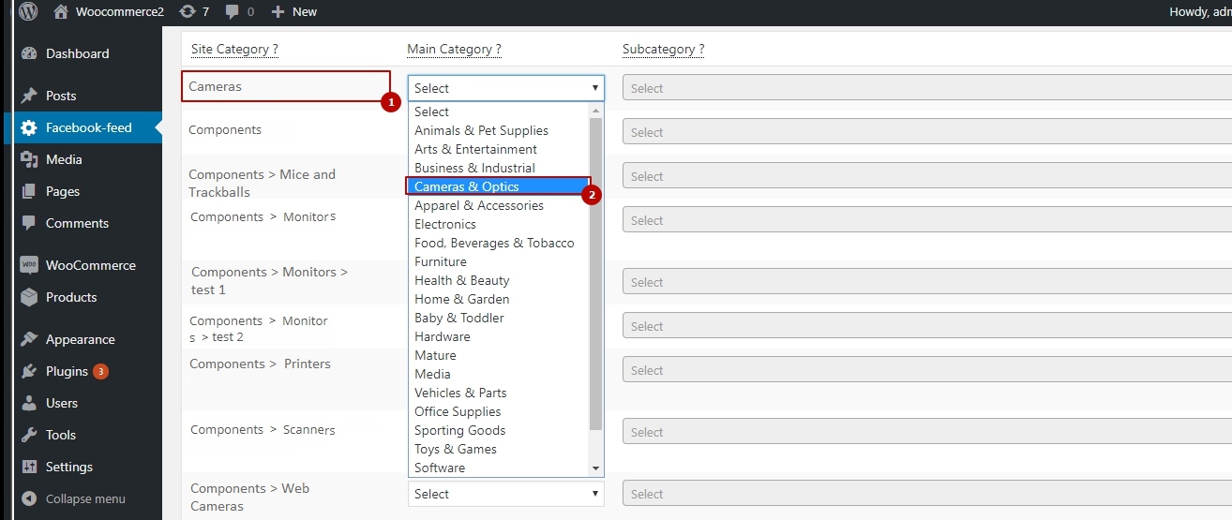Viewport: 1232px width, 520px height.
Task: Select Cameras & Optics from the list
Action: tap(467, 186)
